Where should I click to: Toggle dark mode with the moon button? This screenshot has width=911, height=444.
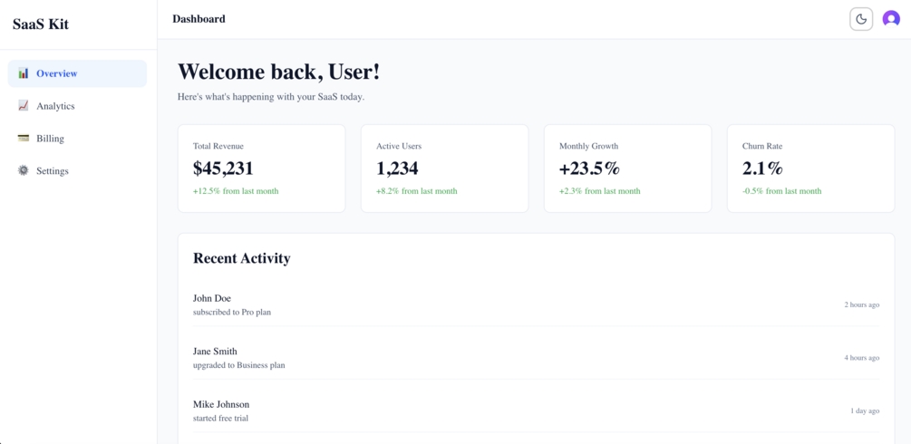click(861, 19)
